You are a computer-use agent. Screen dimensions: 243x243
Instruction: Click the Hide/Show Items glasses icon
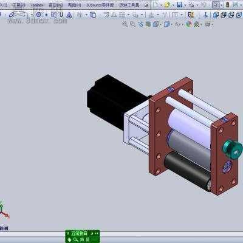tap(177, 24)
